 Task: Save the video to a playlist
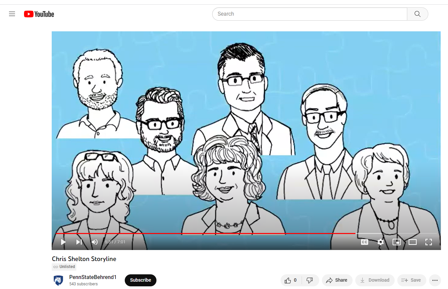(411, 280)
